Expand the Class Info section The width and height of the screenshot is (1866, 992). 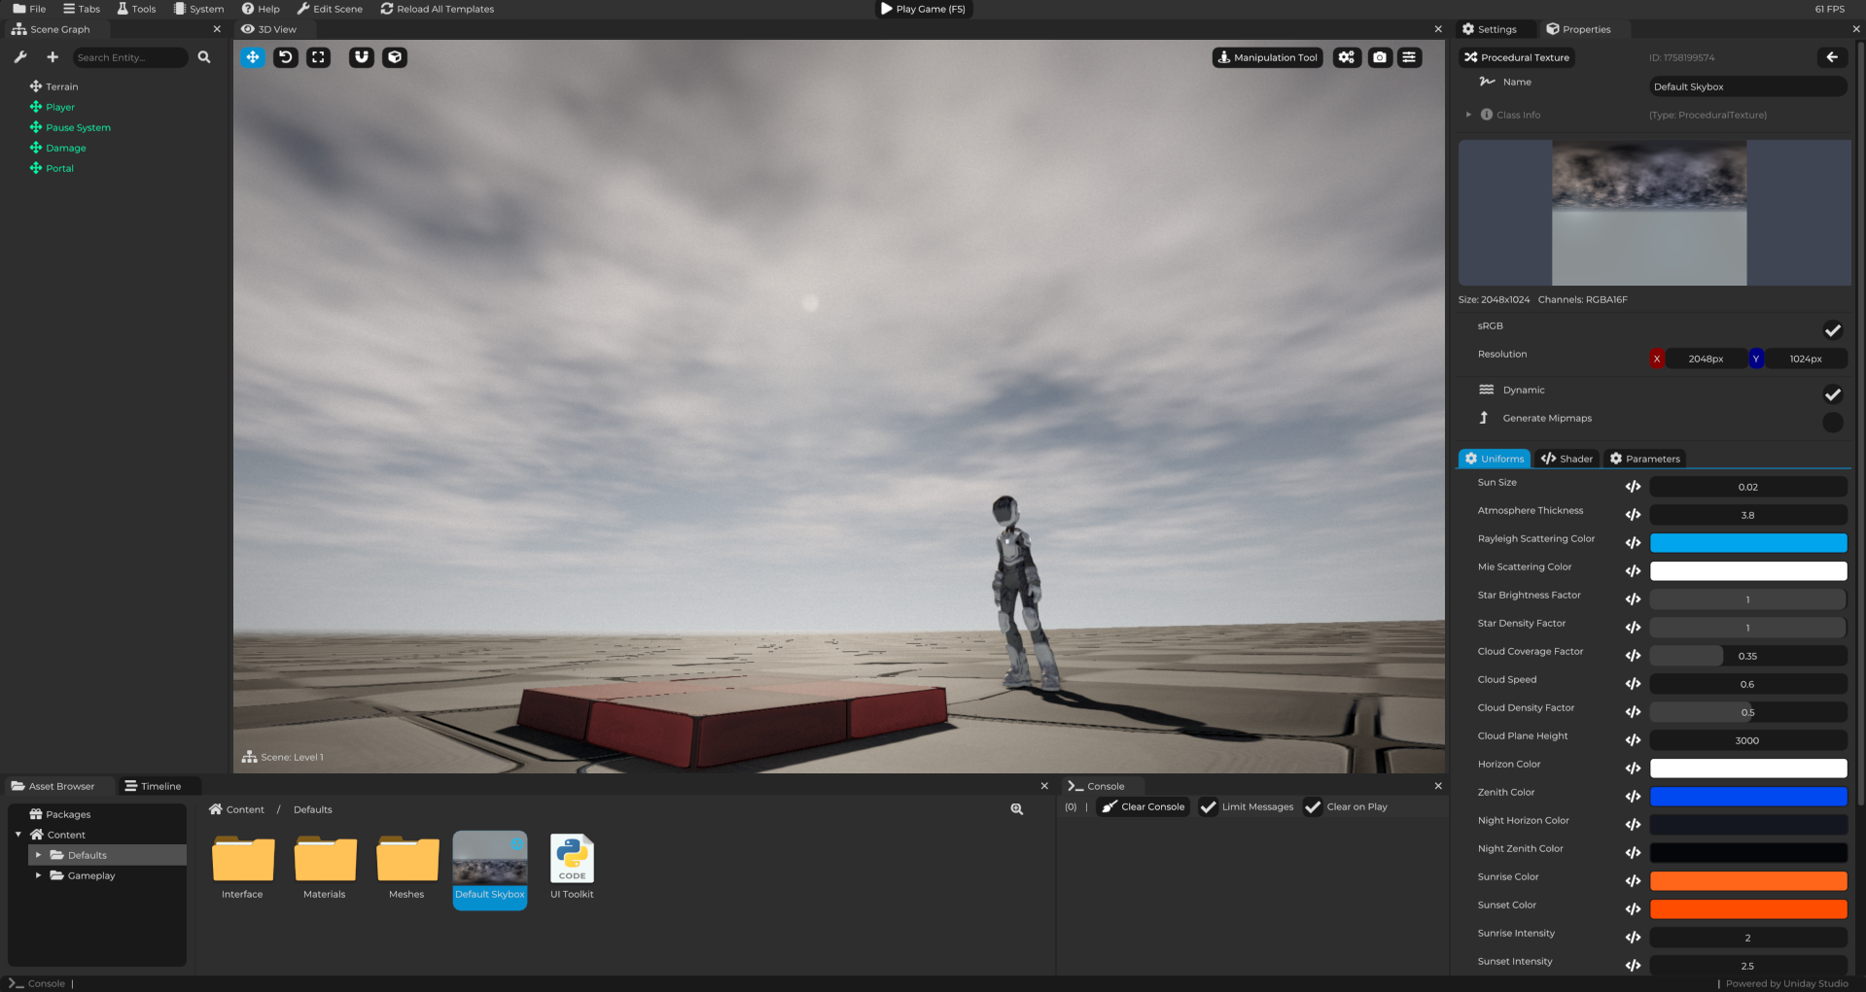click(1468, 114)
